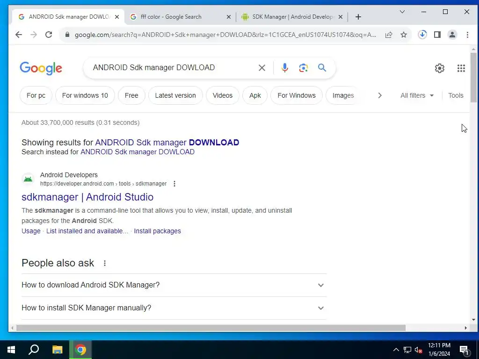Open the Install packages sitelink
479x359 pixels.
(x=157, y=231)
